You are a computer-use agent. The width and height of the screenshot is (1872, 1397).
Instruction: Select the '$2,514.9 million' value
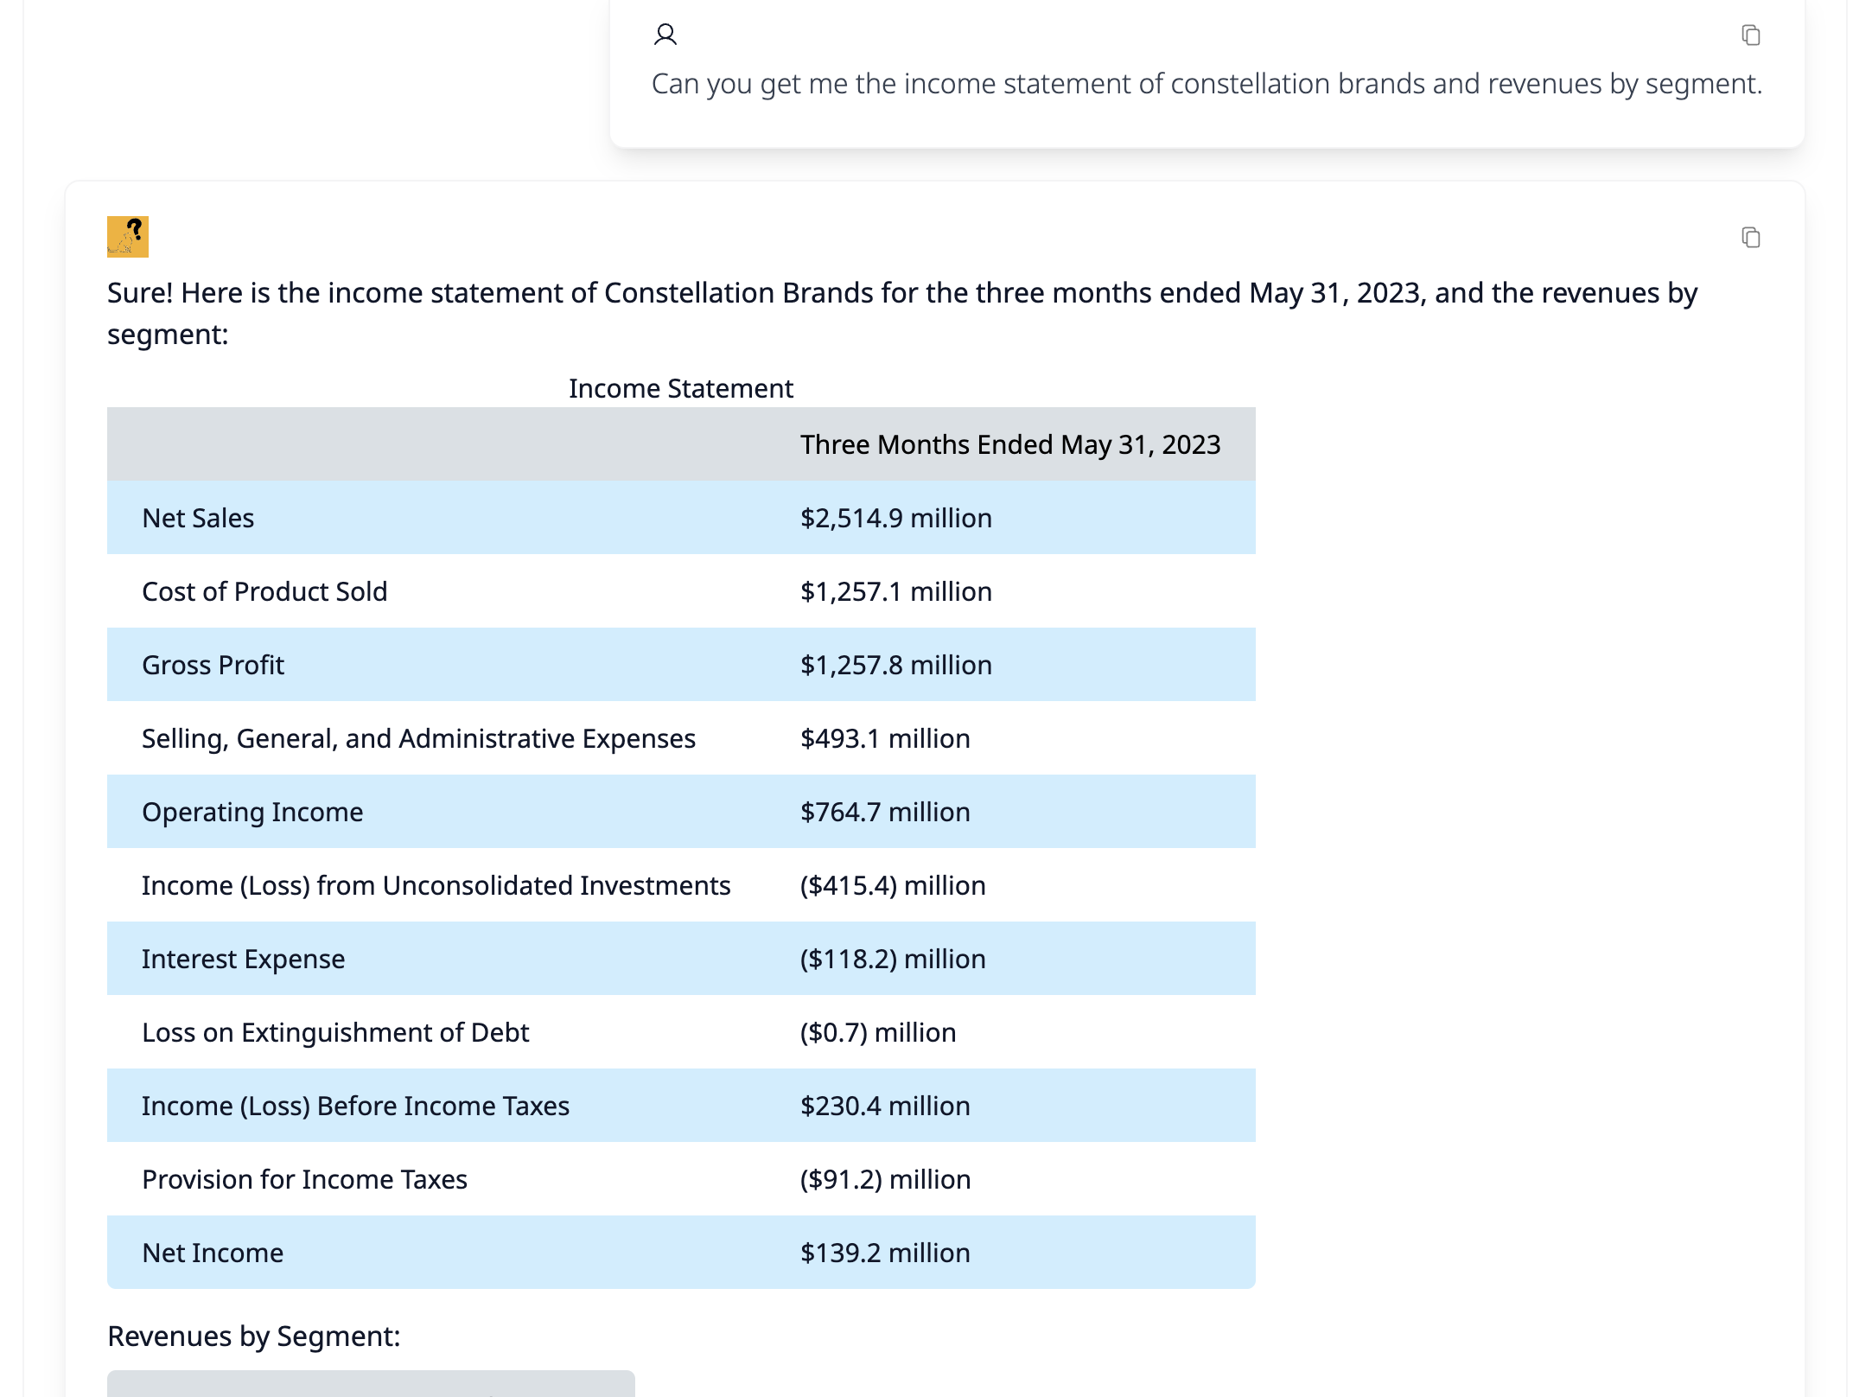pos(896,518)
